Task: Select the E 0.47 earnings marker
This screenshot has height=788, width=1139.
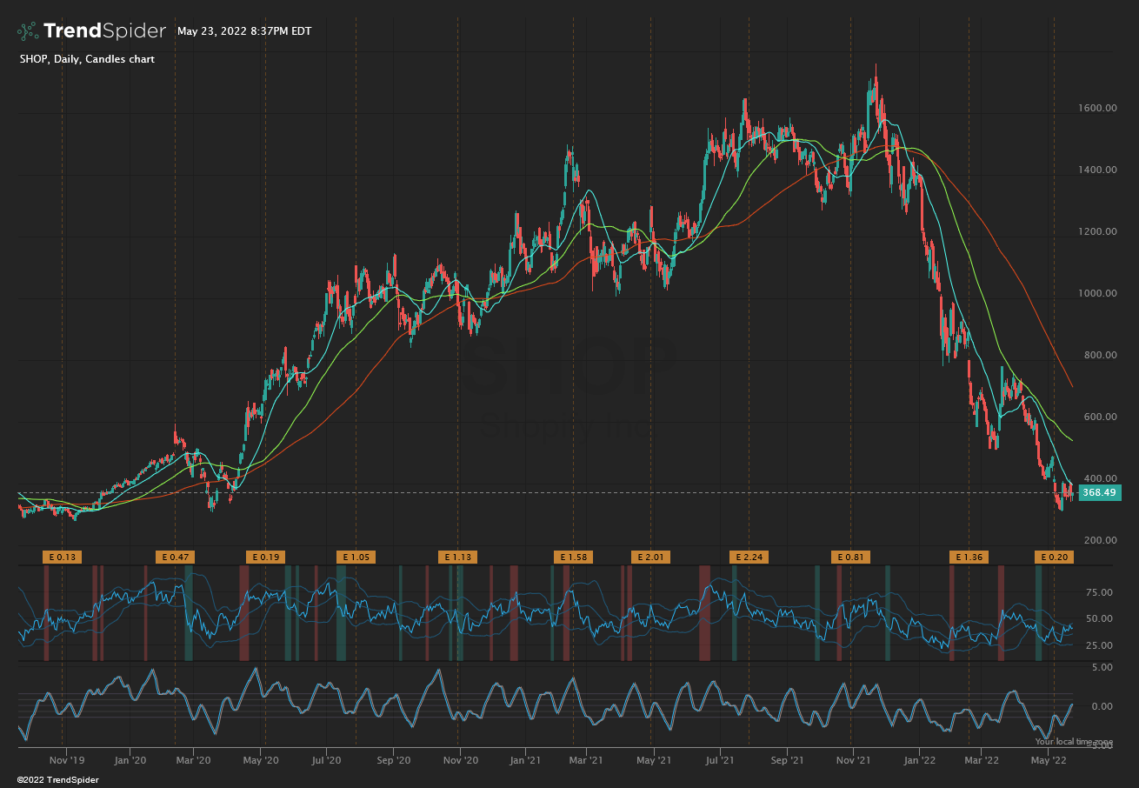Action: point(175,557)
